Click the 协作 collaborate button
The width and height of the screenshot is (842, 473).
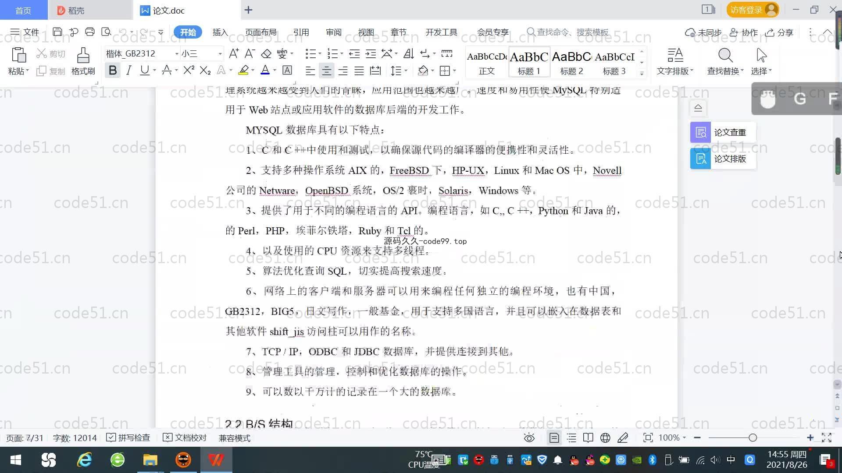pyautogui.click(x=743, y=32)
